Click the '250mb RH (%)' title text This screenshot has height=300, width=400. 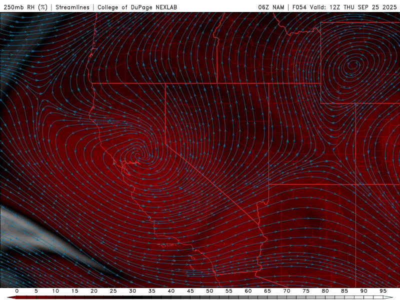25,7
